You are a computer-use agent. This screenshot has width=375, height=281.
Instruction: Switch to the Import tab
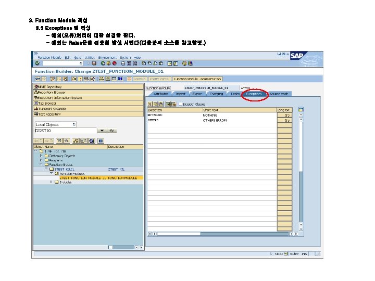[181, 94]
